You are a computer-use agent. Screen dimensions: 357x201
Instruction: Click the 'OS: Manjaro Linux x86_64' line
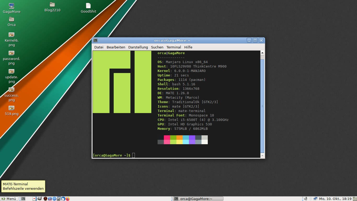(x=183, y=62)
